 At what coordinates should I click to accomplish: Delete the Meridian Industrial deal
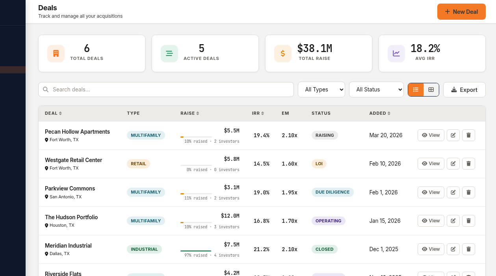pyautogui.click(x=468, y=249)
